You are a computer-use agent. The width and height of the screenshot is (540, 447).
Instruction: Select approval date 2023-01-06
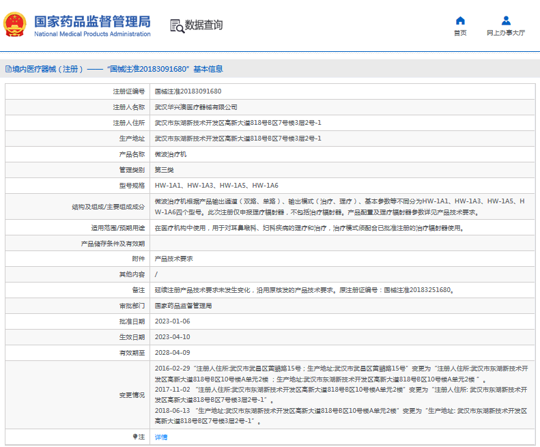(172, 321)
